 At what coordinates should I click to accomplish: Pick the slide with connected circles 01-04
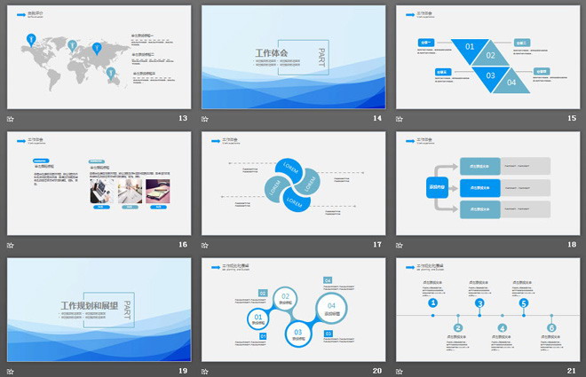pos(293,310)
